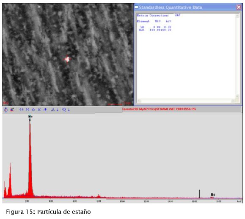Image resolution: width=245 pixels, height=219 pixels.
Task: Click the vertical scrollbar up arrow in data panel
Action: click(237, 16)
